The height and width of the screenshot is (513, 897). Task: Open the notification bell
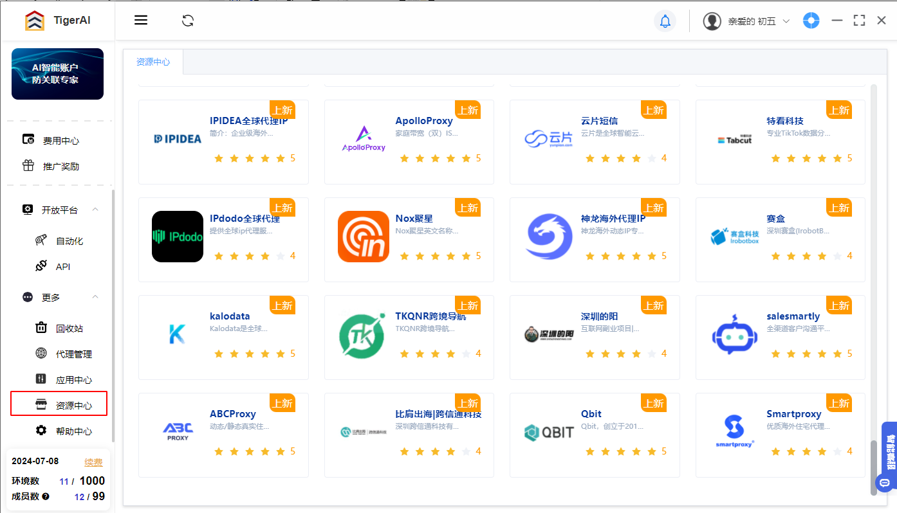tap(665, 21)
